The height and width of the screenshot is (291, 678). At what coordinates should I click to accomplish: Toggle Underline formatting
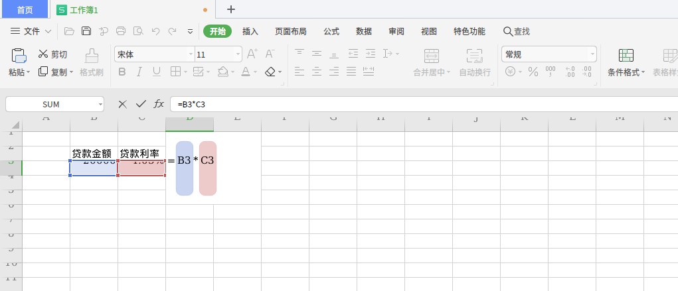tap(157, 72)
